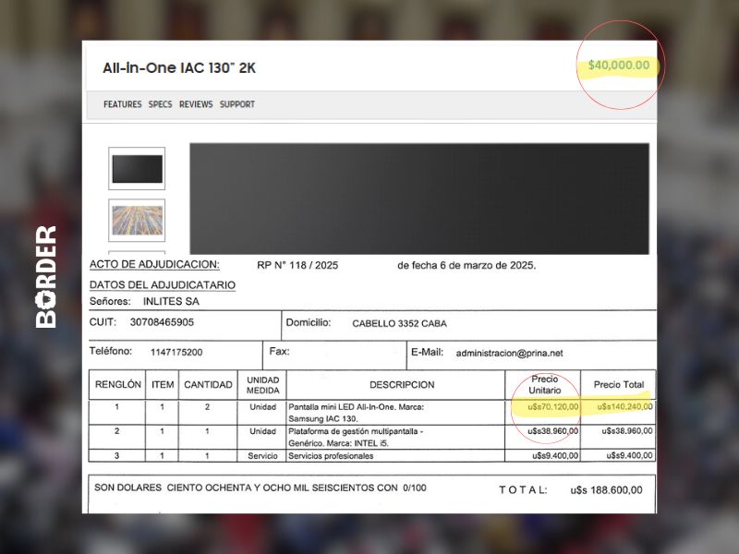
Task: Open the FEATURES tab
Action: pyautogui.click(x=123, y=104)
